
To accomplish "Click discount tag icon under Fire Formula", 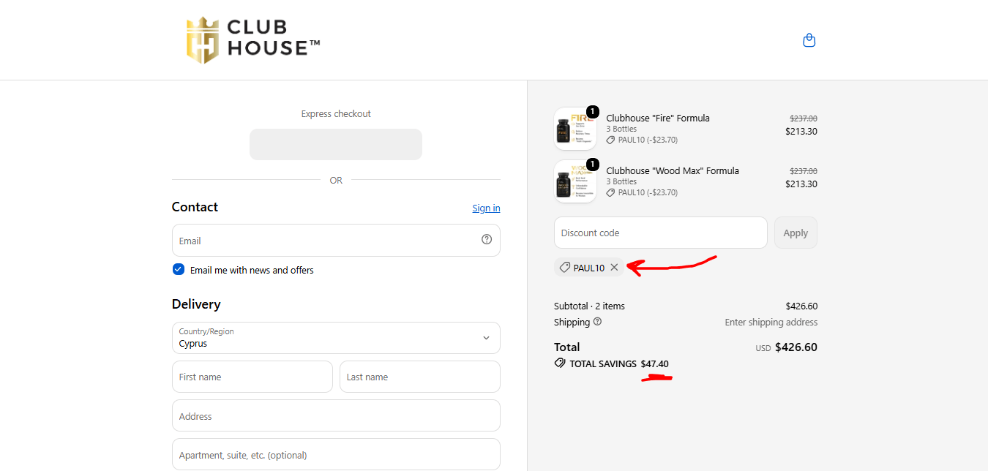I will pos(611,140).
